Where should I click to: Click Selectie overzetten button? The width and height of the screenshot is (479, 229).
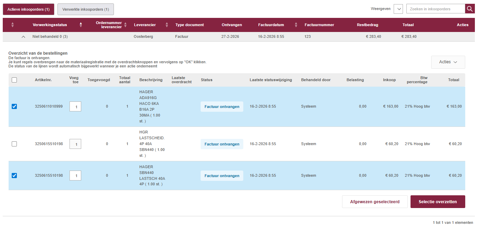[437, 202]
